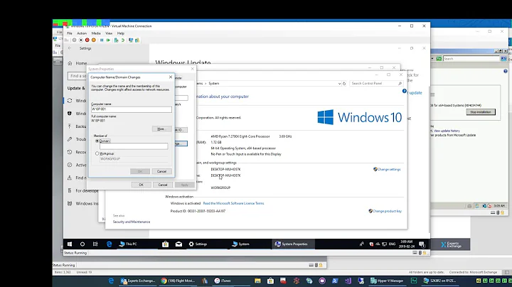The width and height of the screenshot is (512, 287).
Task: Click the back arrow in Settings window
Action: (70, 48)
